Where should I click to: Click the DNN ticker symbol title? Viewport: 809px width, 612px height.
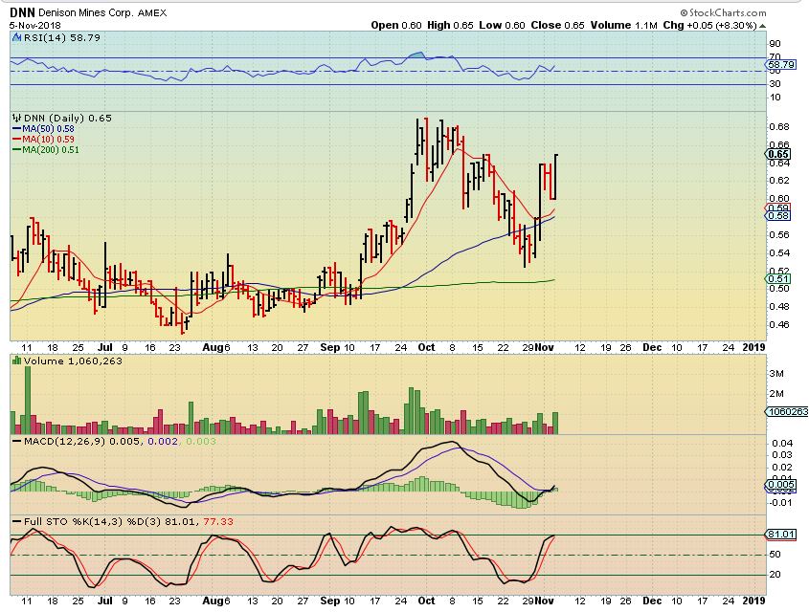tap(23, 12)
